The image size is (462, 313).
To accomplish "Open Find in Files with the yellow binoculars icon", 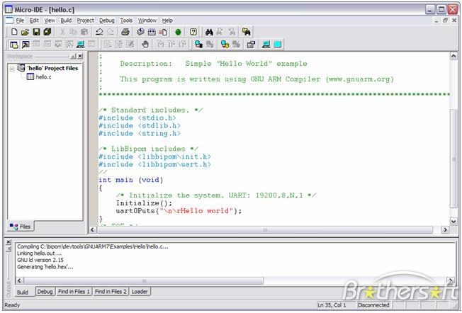I will pos(246,32).
